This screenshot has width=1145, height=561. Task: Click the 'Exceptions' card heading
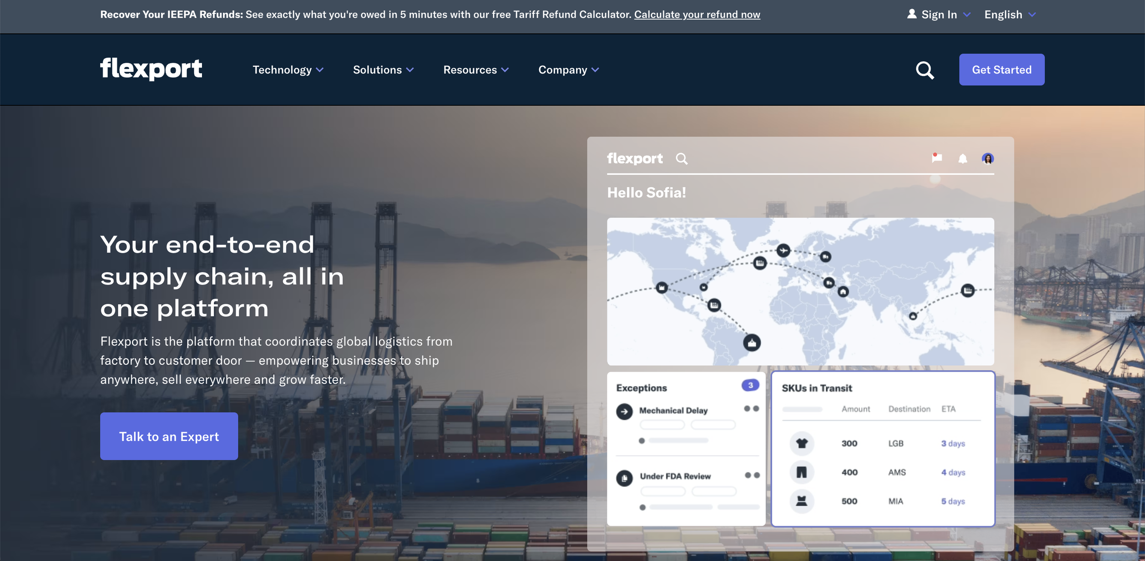tap(641, 388)
